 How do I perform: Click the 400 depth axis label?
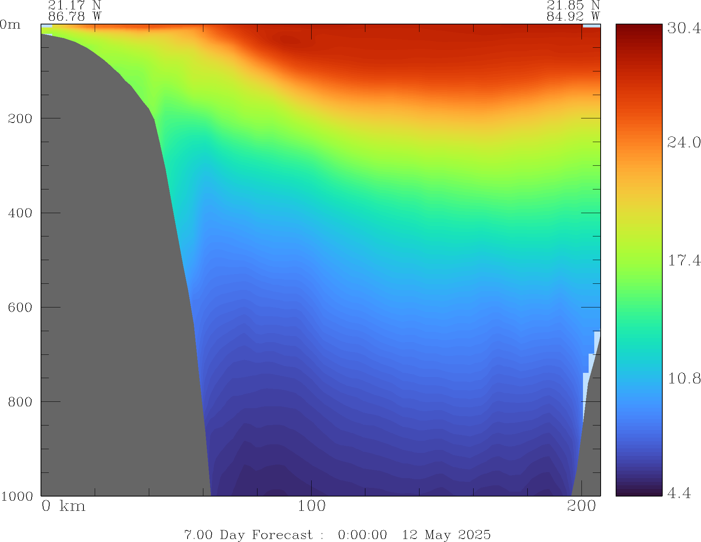coord(20,213)
